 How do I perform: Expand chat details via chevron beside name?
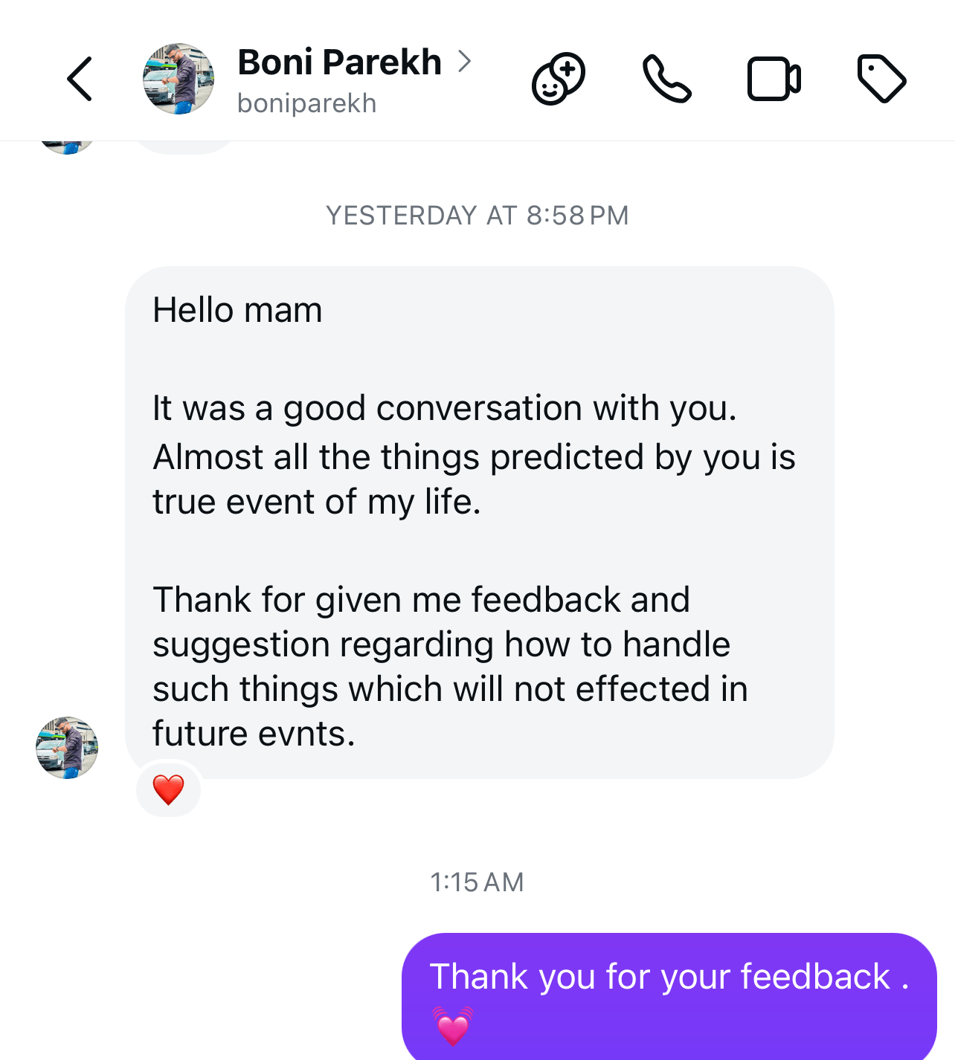[x=465, y=61]
